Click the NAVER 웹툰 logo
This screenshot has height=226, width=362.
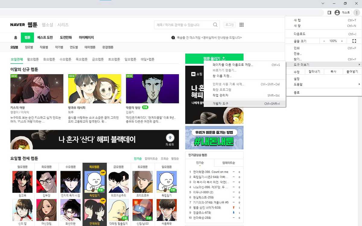(x=24, y=24)
